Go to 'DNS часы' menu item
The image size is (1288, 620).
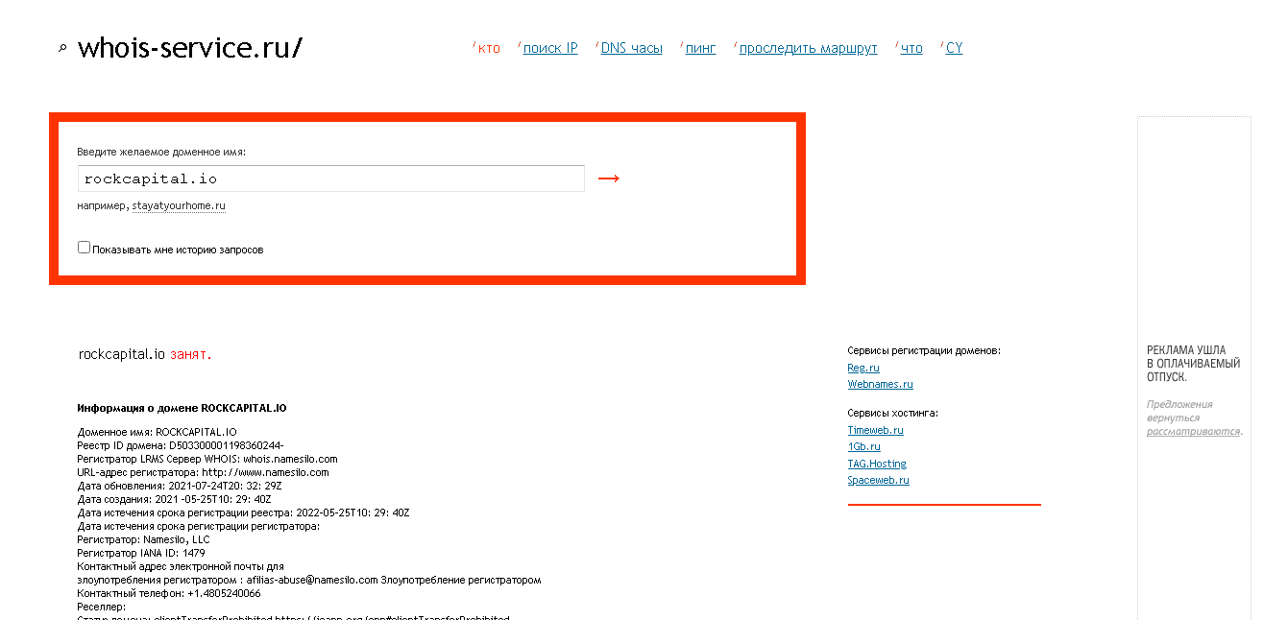pos(631,48)
